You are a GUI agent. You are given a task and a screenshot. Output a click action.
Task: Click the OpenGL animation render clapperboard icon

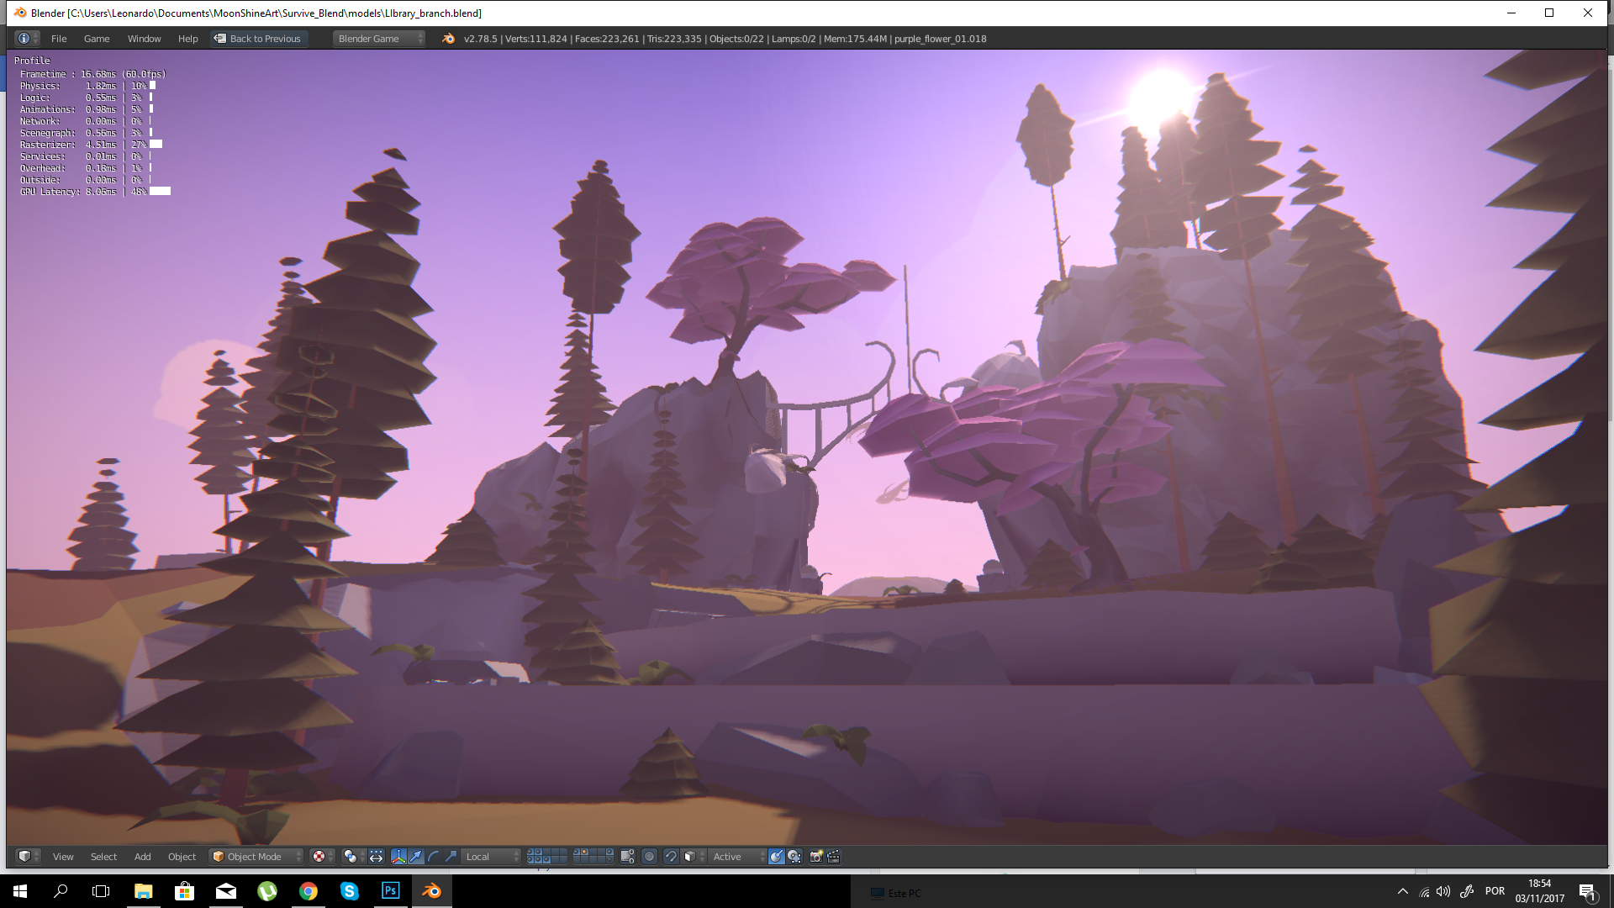coord(833,856)
